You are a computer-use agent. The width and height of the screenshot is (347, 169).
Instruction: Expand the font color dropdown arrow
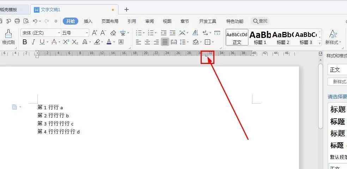(x=114, y=42)
